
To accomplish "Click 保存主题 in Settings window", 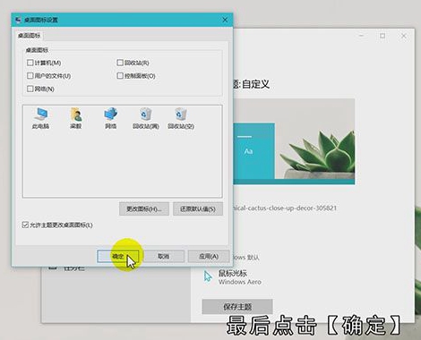I will [237, 307].
